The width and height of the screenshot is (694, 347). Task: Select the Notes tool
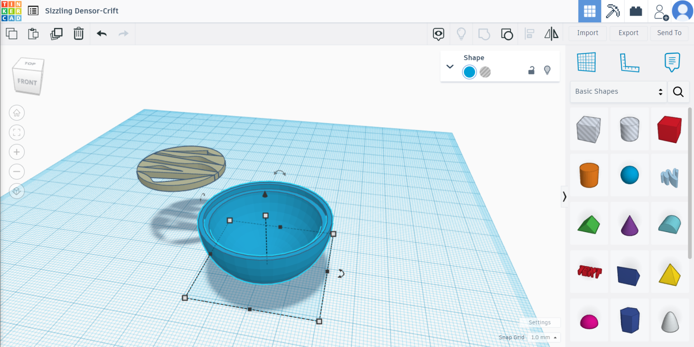coord(672,62)
